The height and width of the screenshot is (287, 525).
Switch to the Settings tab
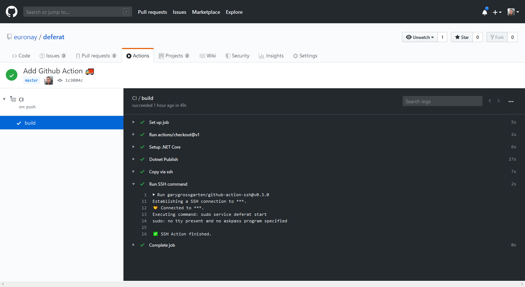click(305, 56)
